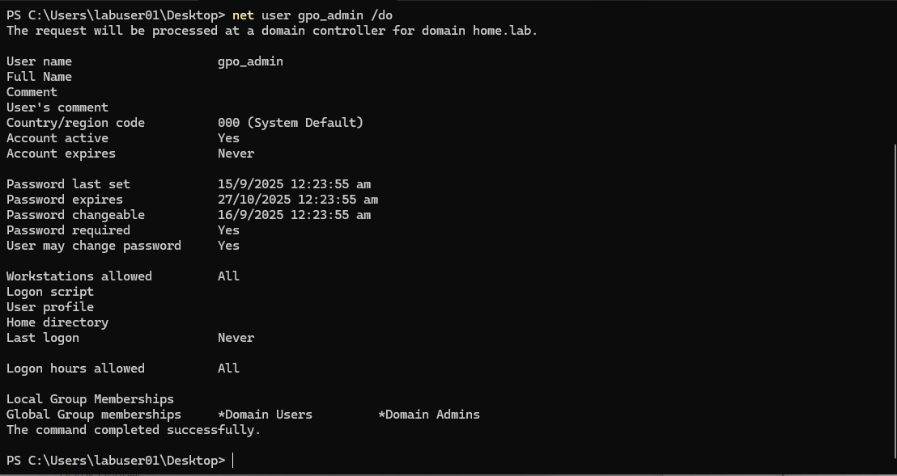Click the empty prompt line at the cursor
The image size is (897, 476).
233,461
